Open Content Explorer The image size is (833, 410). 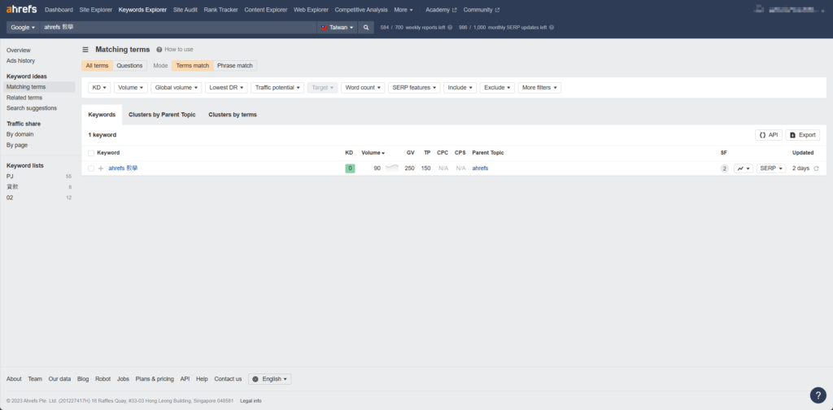(266, 10)
